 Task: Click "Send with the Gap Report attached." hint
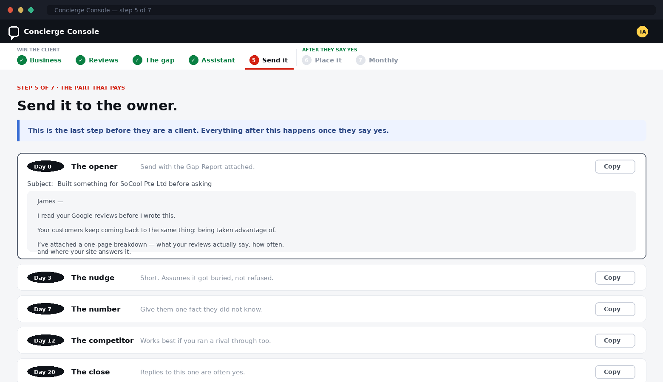tap(197, 167)
